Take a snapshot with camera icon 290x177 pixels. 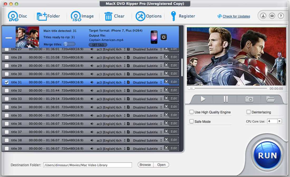coord(249,99)
